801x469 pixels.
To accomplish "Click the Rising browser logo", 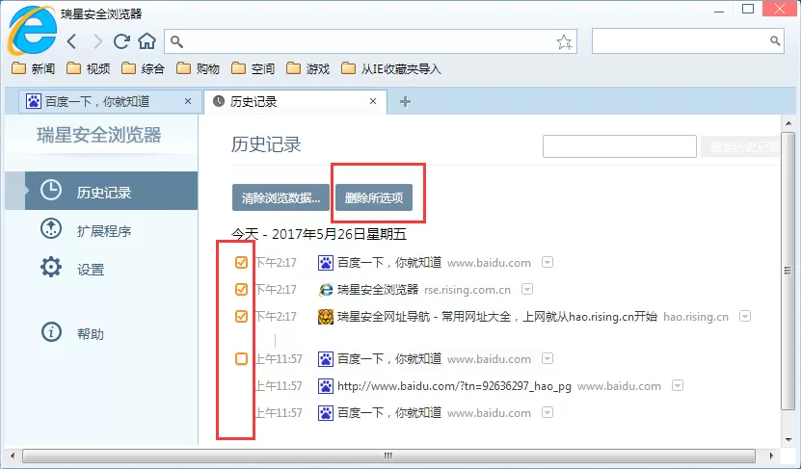I will point(32,31).
